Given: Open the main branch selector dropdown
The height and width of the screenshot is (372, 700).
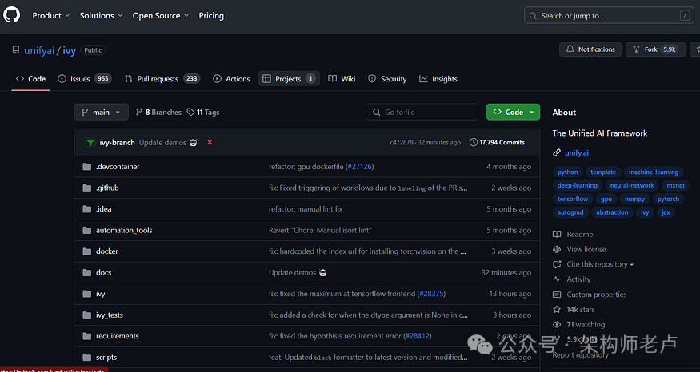Looking at the screenshot, I should click(x=101, y=113).
